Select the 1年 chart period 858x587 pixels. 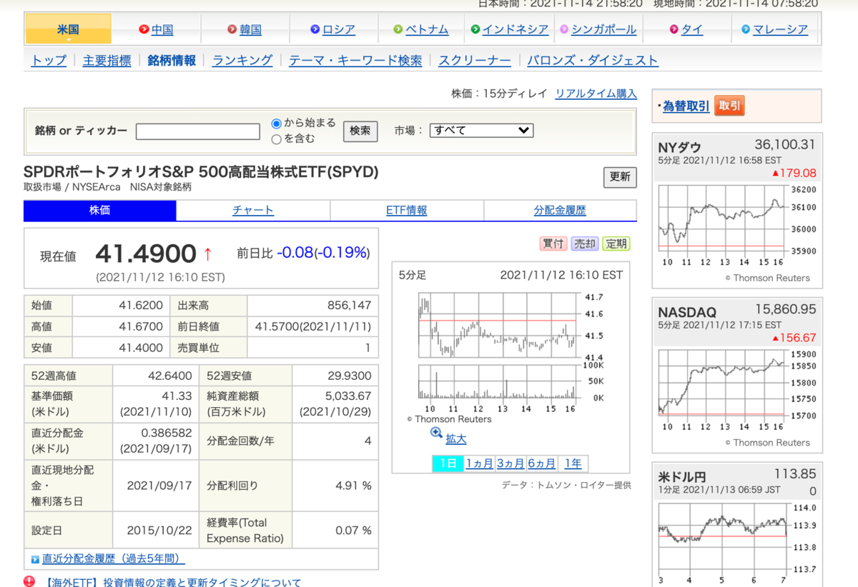(x=573, y=463)
